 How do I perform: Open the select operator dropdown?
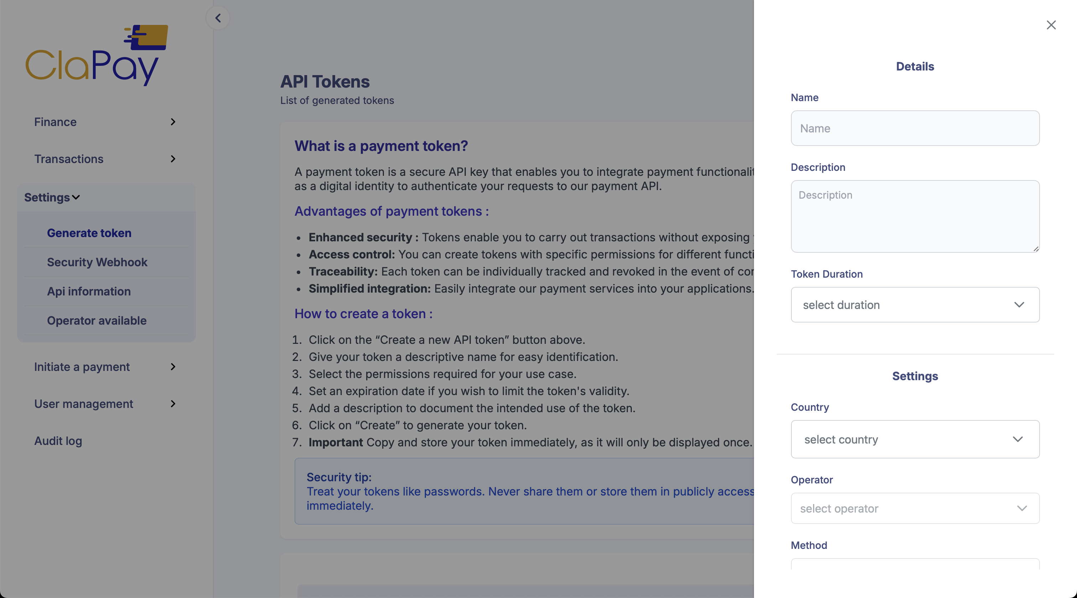click(x=915, y=508)
